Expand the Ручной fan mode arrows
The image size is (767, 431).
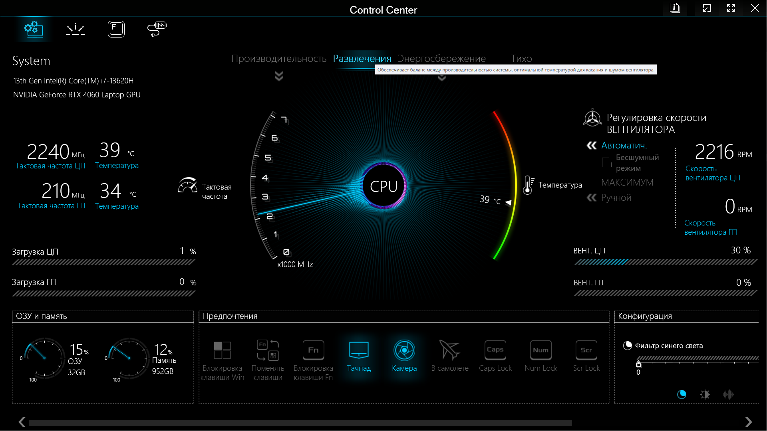pyautogui.click(x=592, y=198)
